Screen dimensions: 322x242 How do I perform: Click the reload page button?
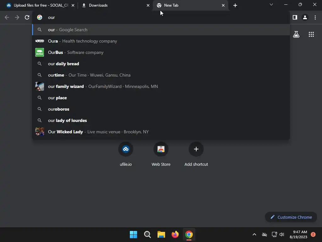[x=27, y=18]
